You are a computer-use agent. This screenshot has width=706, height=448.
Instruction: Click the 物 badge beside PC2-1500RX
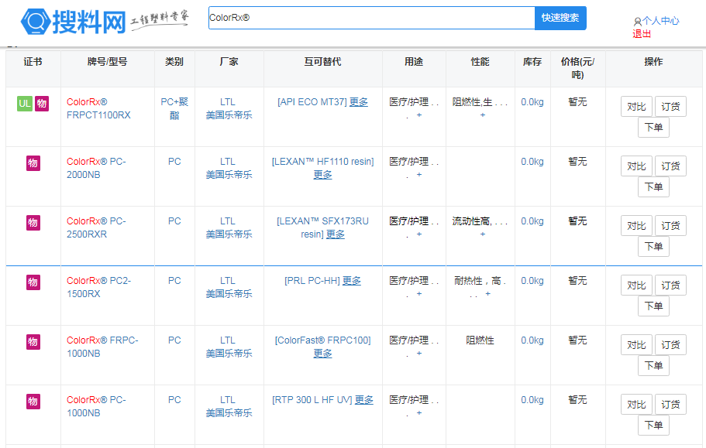pos(33,282)
